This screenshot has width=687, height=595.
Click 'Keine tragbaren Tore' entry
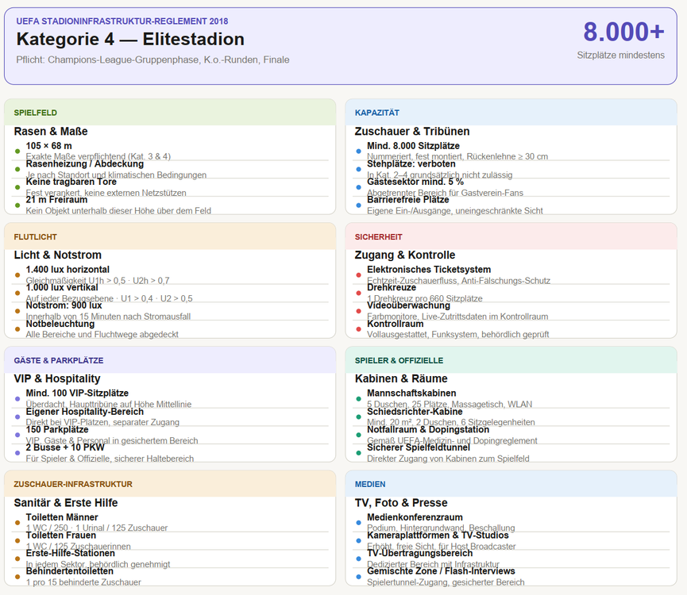(x=71, y=182)
